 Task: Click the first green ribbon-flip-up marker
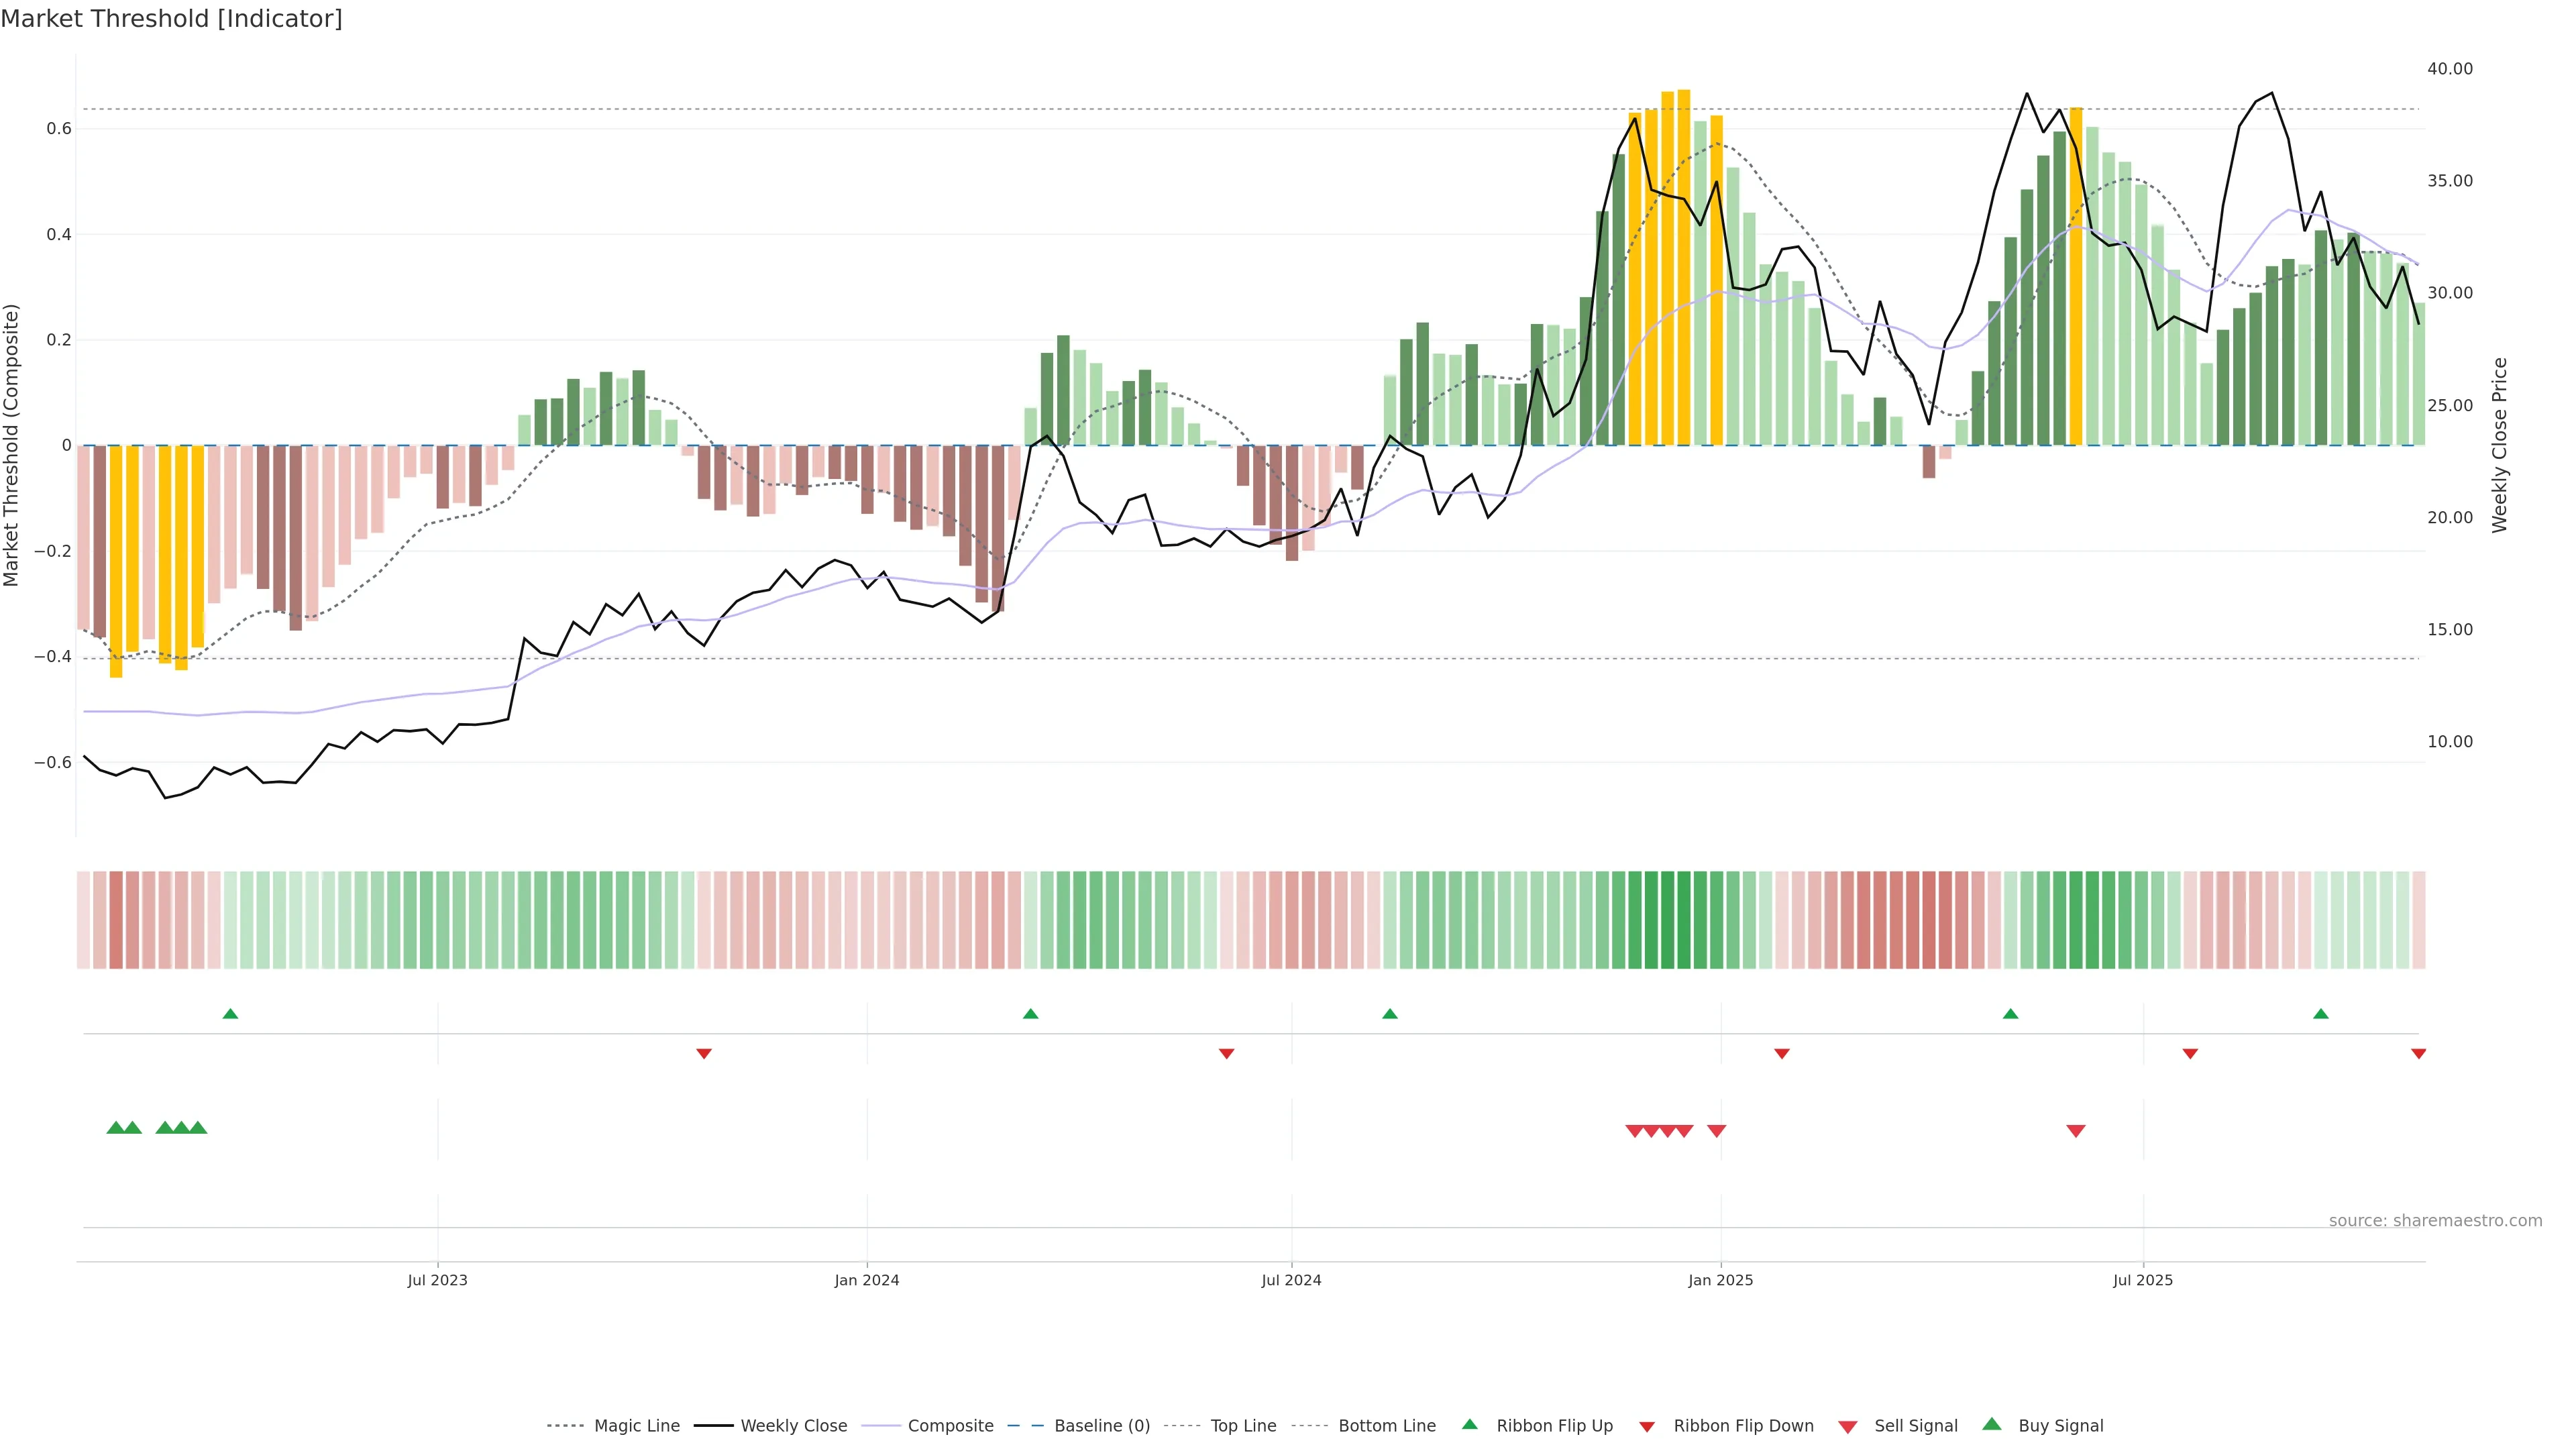point(230,1014)
